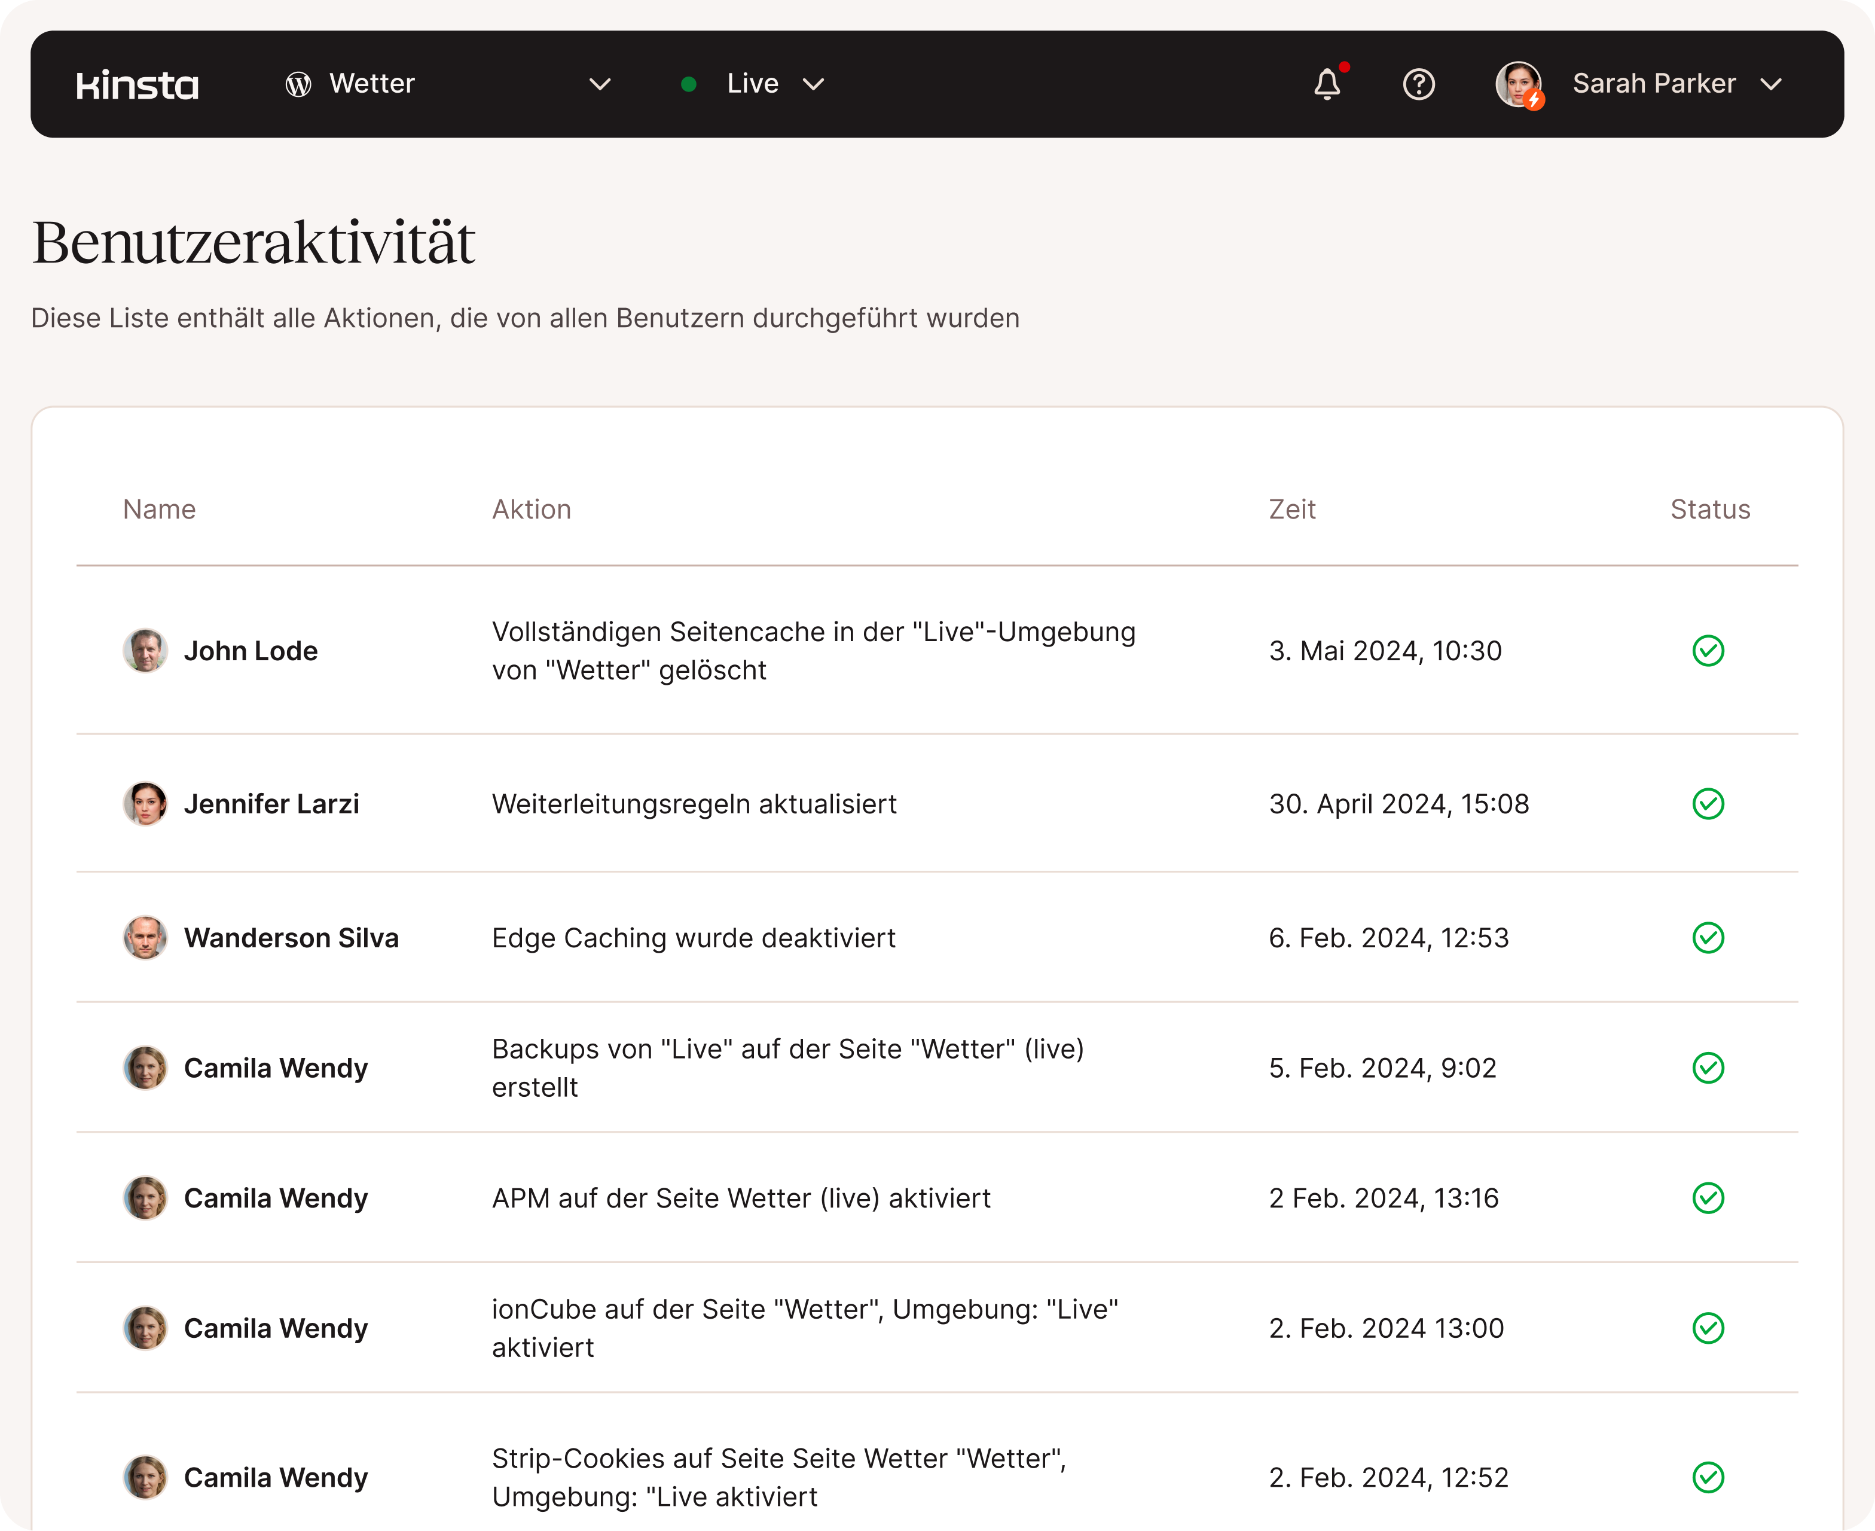Screen dimensions: 1875x1531
Task: Open the help question mark icon
Action: [x=1418, y=85]
